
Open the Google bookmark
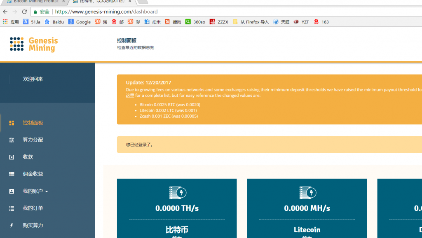click(x=80, y=22)
